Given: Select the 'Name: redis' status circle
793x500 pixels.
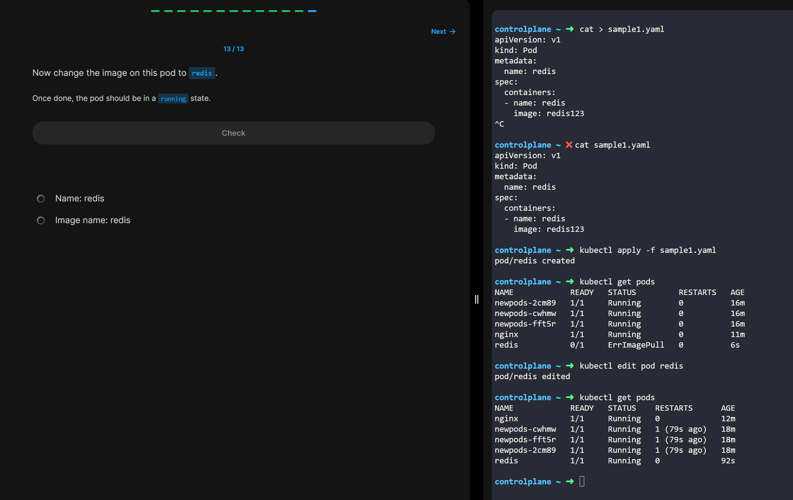Looking at the screenshot, I should 41,198.
